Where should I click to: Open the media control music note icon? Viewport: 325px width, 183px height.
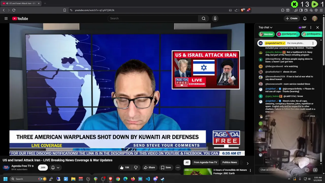tap(296, 10)
